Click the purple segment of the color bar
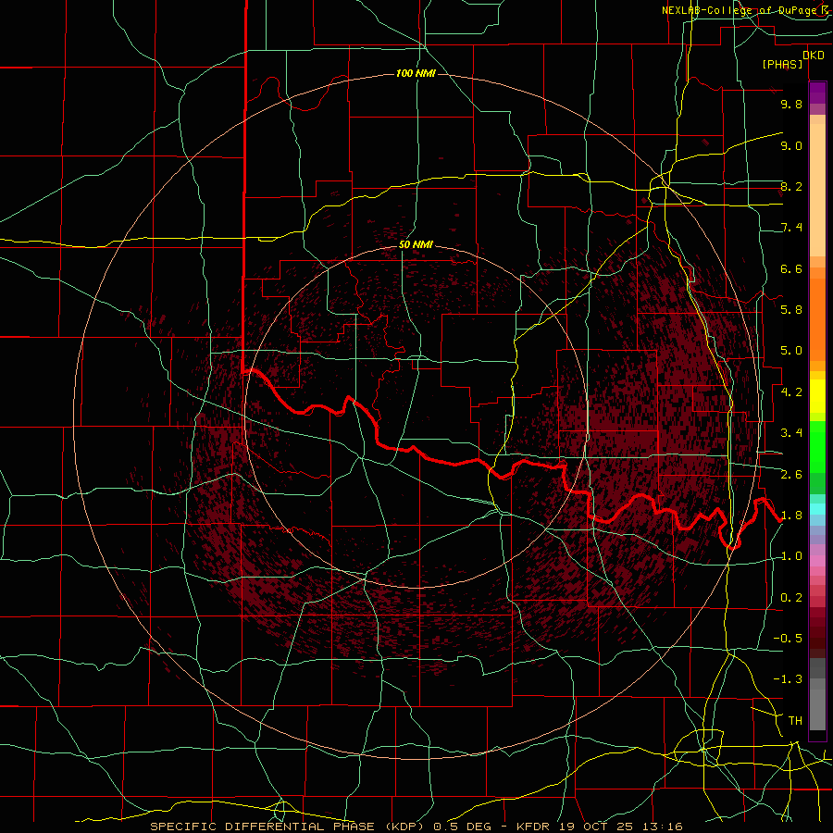The height and width of the screenshot is (833, 833). pos(817,93)
